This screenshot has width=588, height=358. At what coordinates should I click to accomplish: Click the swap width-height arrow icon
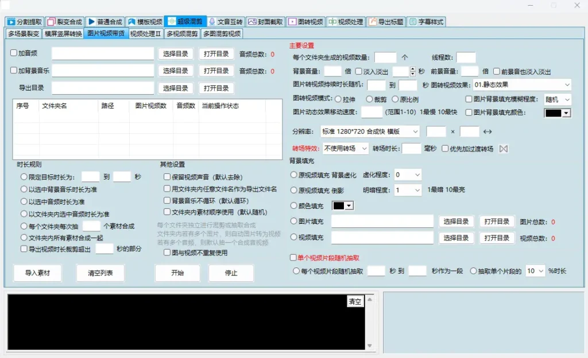(488, 132)
